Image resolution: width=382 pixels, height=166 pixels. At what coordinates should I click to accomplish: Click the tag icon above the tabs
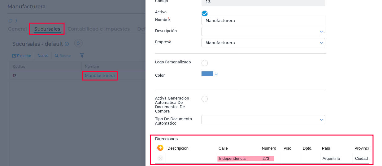pos(10,21)
